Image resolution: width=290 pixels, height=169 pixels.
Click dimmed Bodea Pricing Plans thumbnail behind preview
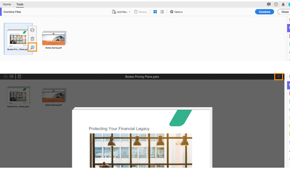point(18,95)
